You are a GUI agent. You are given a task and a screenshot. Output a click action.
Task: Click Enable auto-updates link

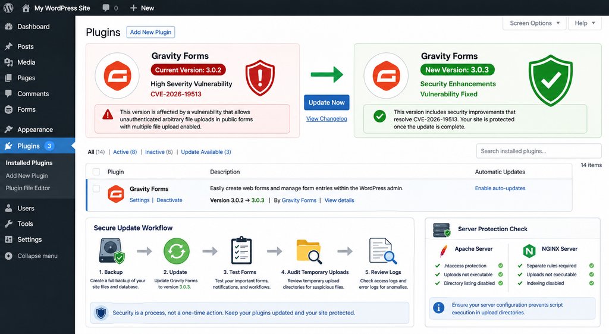pos(500,188)
